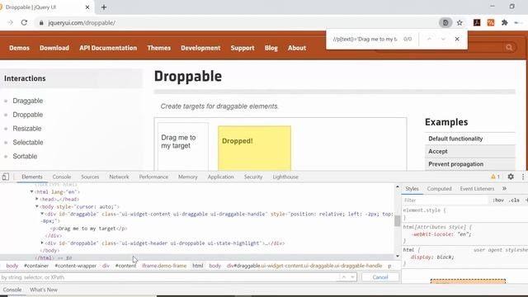
Task: Switch to DevTools Console tab
Action: [x=62, y=177]
